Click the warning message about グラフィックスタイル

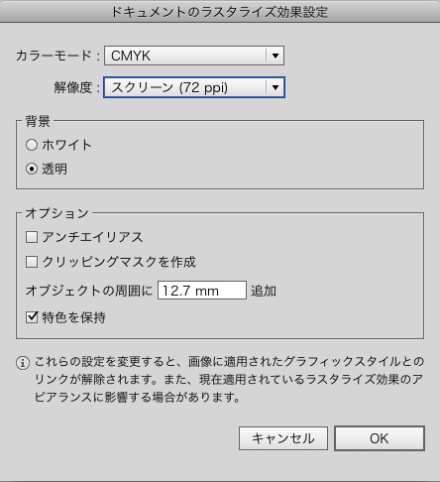coord(229,379)
